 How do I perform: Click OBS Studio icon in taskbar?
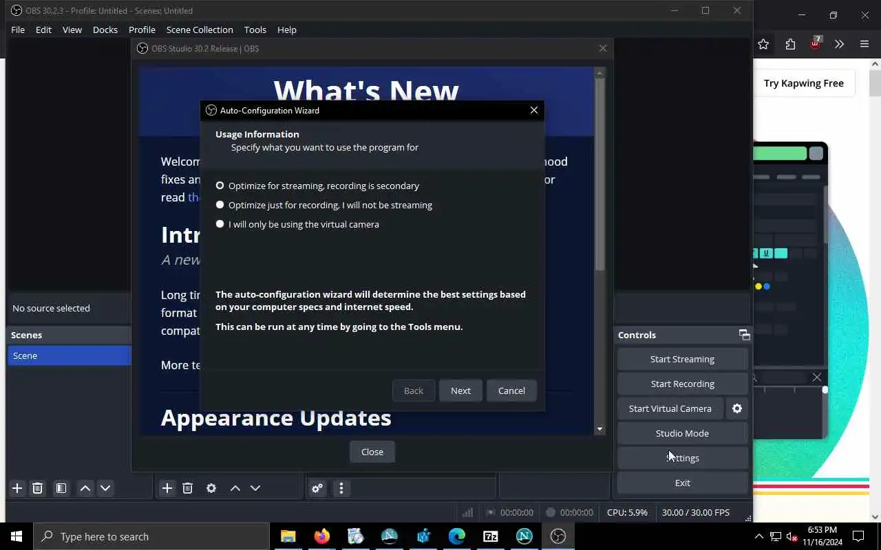coord(558,536)
